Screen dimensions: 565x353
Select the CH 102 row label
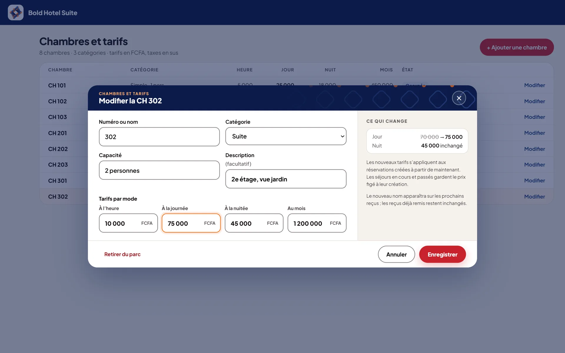pyautogui.click(x=57, y=101)
